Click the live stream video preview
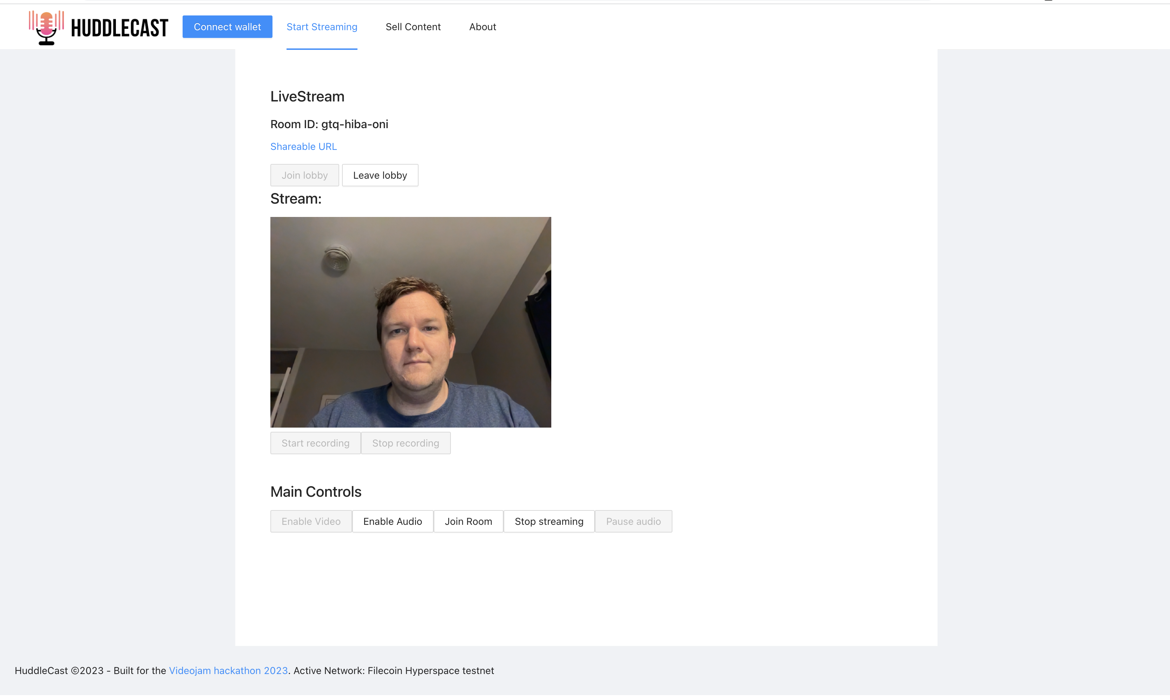The image size is (1170, 700). (x=410, y=322)
